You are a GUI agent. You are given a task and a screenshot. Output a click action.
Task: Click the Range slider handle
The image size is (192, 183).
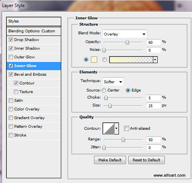[x=123, y=140]
